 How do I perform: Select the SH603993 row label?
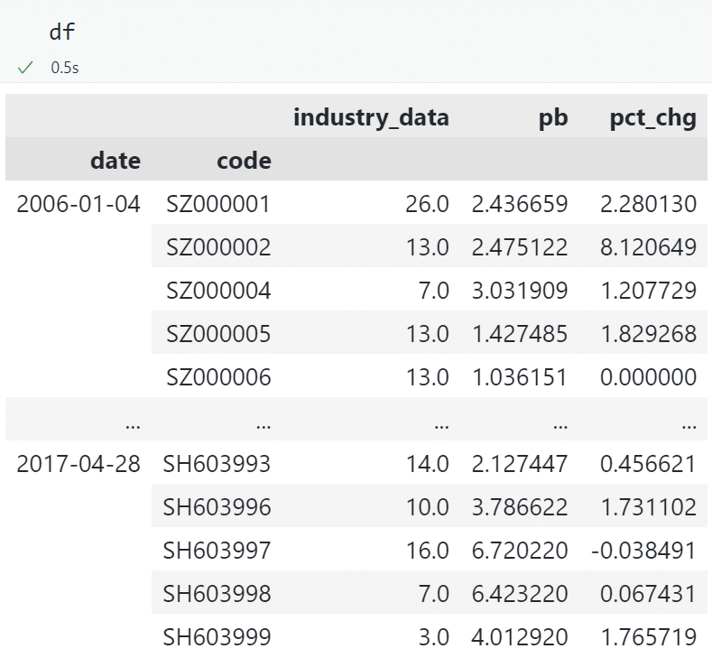[217, 464]
